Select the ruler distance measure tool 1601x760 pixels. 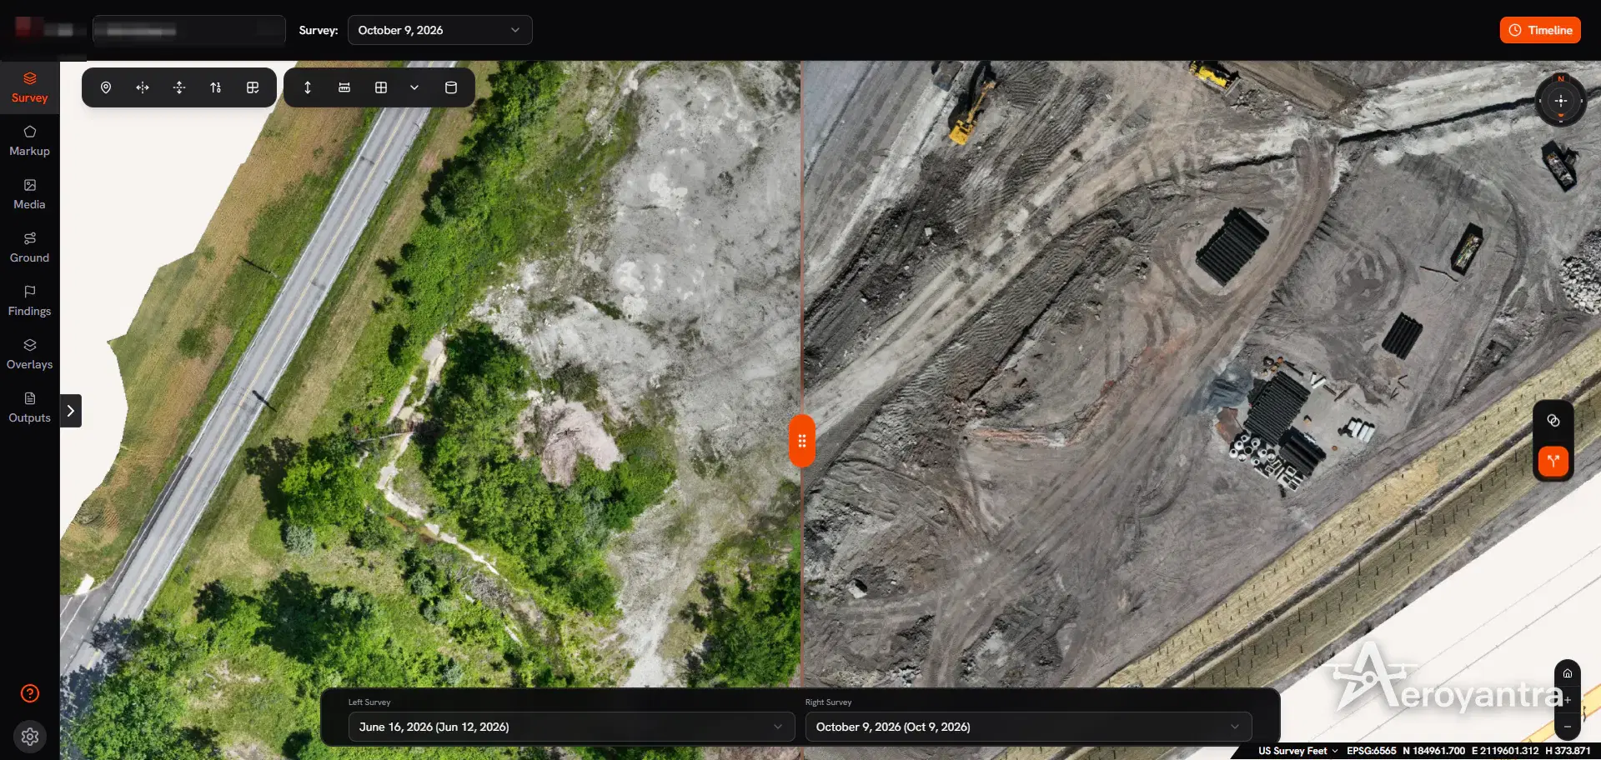tap(344, 87)
